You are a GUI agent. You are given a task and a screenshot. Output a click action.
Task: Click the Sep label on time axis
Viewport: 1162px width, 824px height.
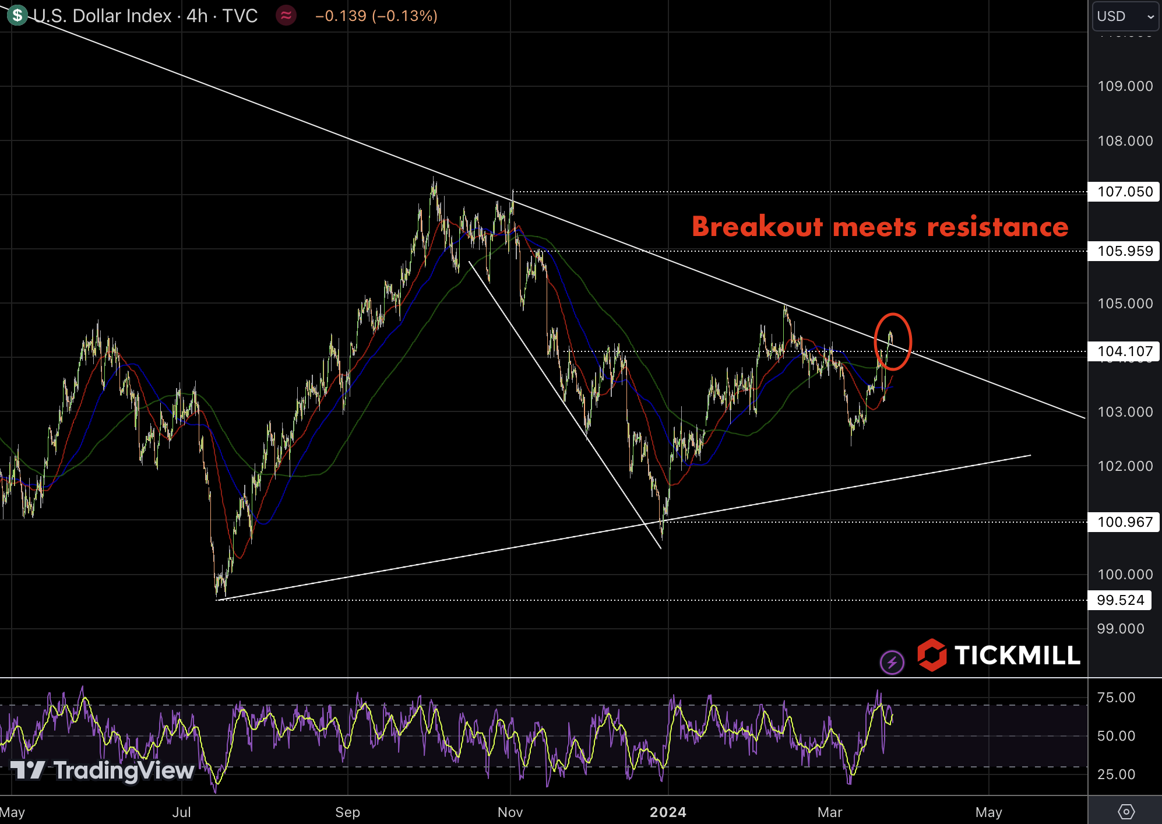(x=347, y=812)
